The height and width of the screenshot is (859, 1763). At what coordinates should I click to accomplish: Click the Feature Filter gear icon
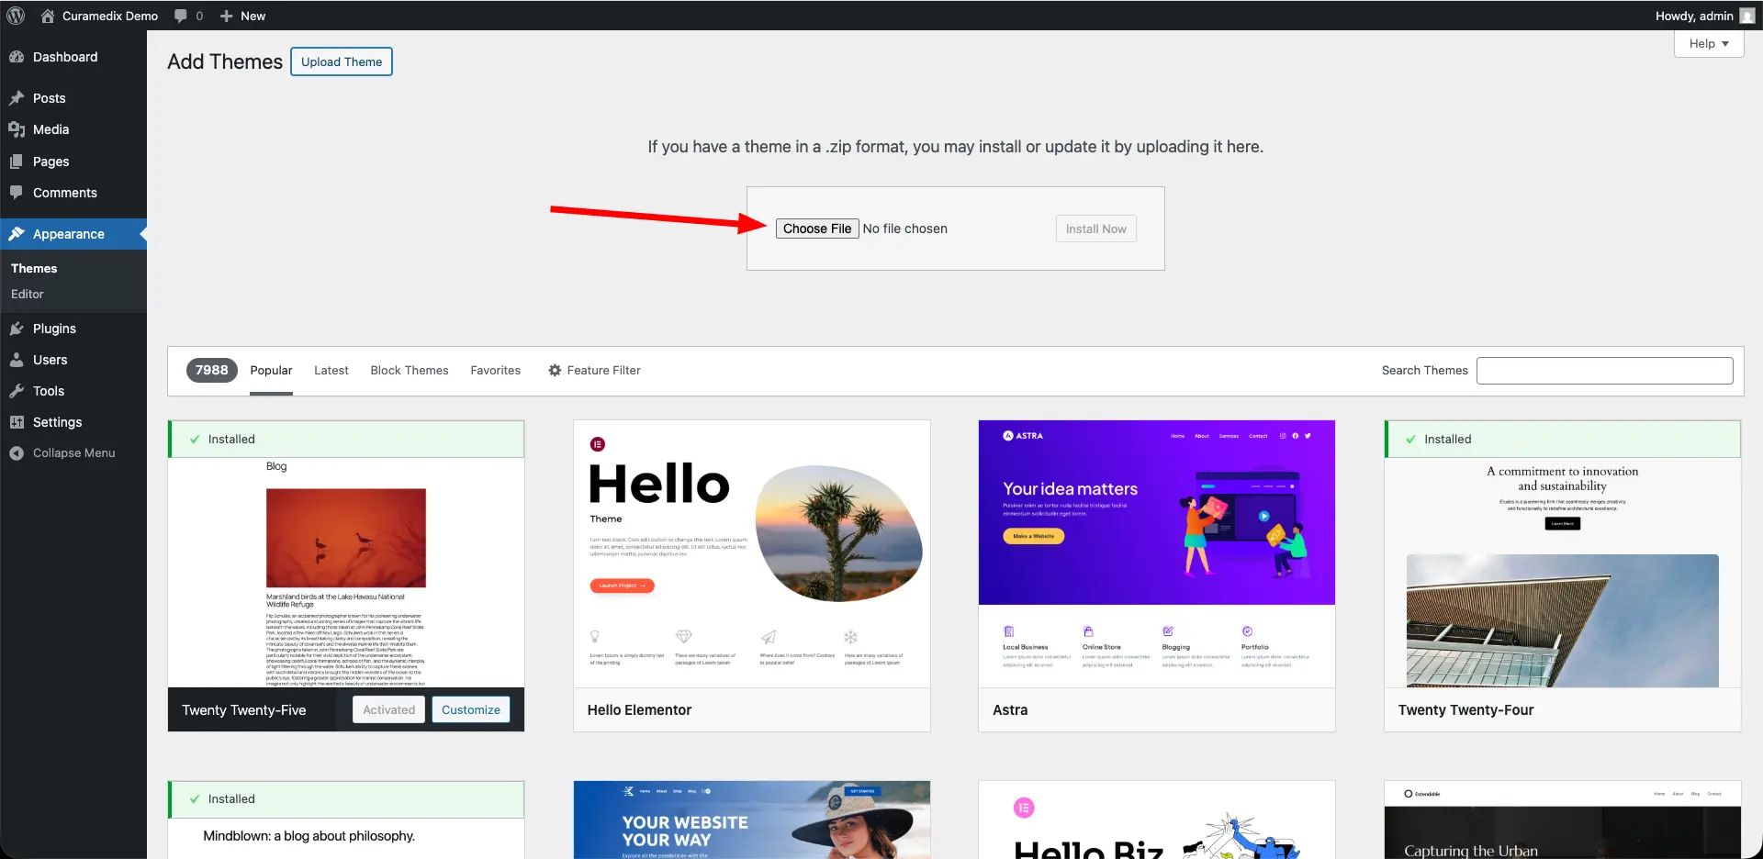554,370
